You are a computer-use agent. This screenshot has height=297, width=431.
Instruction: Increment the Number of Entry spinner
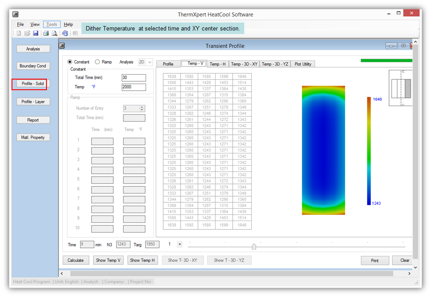tap(142, 107)
